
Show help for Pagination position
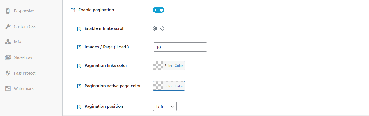coord(79,106)
